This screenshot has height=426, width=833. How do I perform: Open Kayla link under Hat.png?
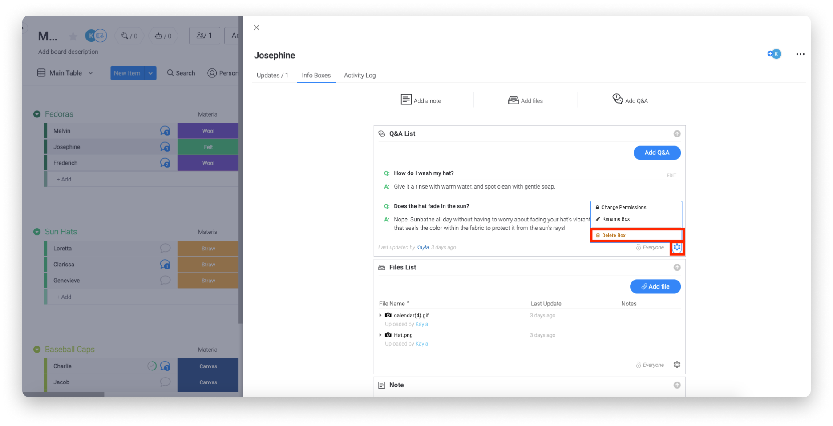421,344
